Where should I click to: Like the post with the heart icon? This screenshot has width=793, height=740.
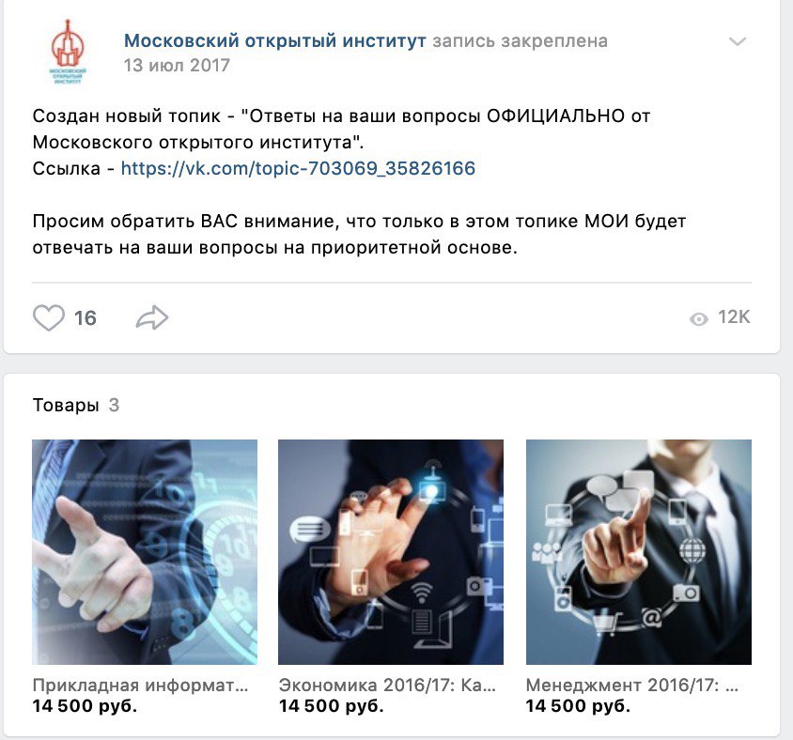point(49,318)
